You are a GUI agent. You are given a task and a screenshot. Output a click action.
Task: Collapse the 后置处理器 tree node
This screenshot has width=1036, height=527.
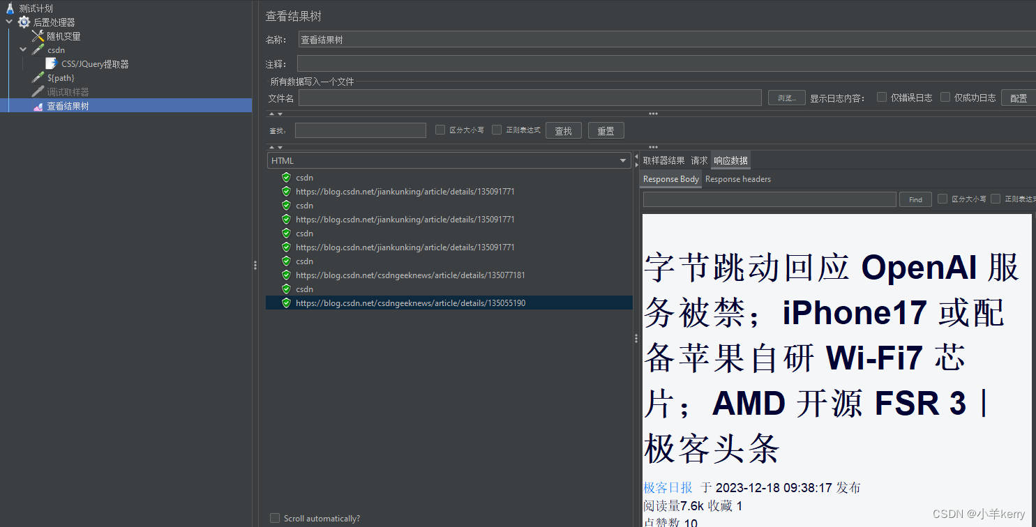click(9, 22)
